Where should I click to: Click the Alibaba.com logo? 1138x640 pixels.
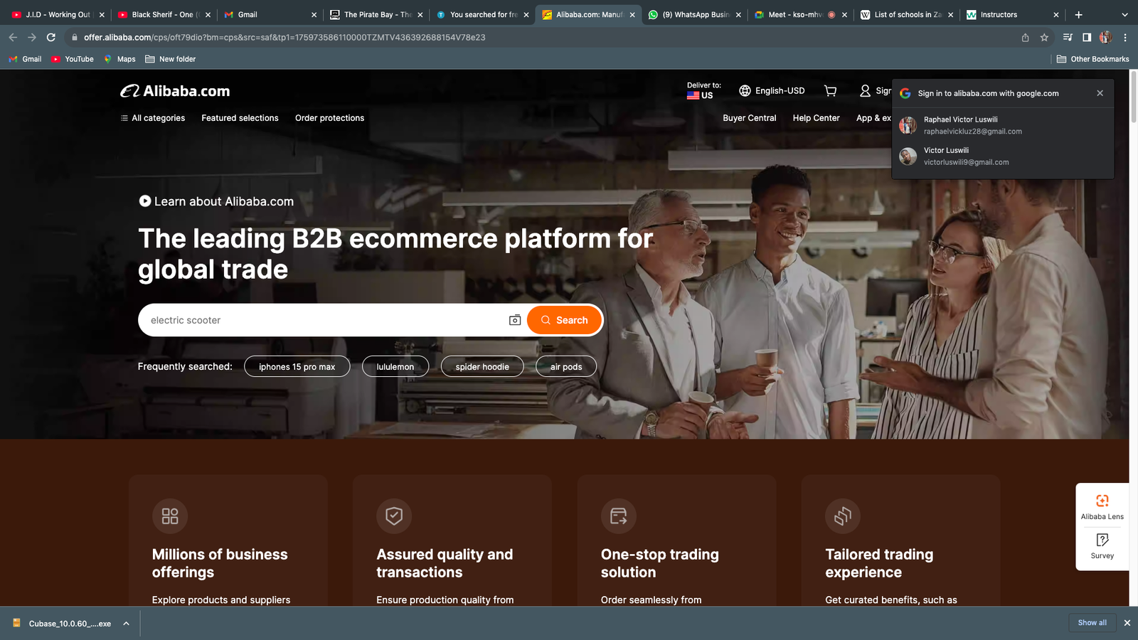(x=175, y=91)
